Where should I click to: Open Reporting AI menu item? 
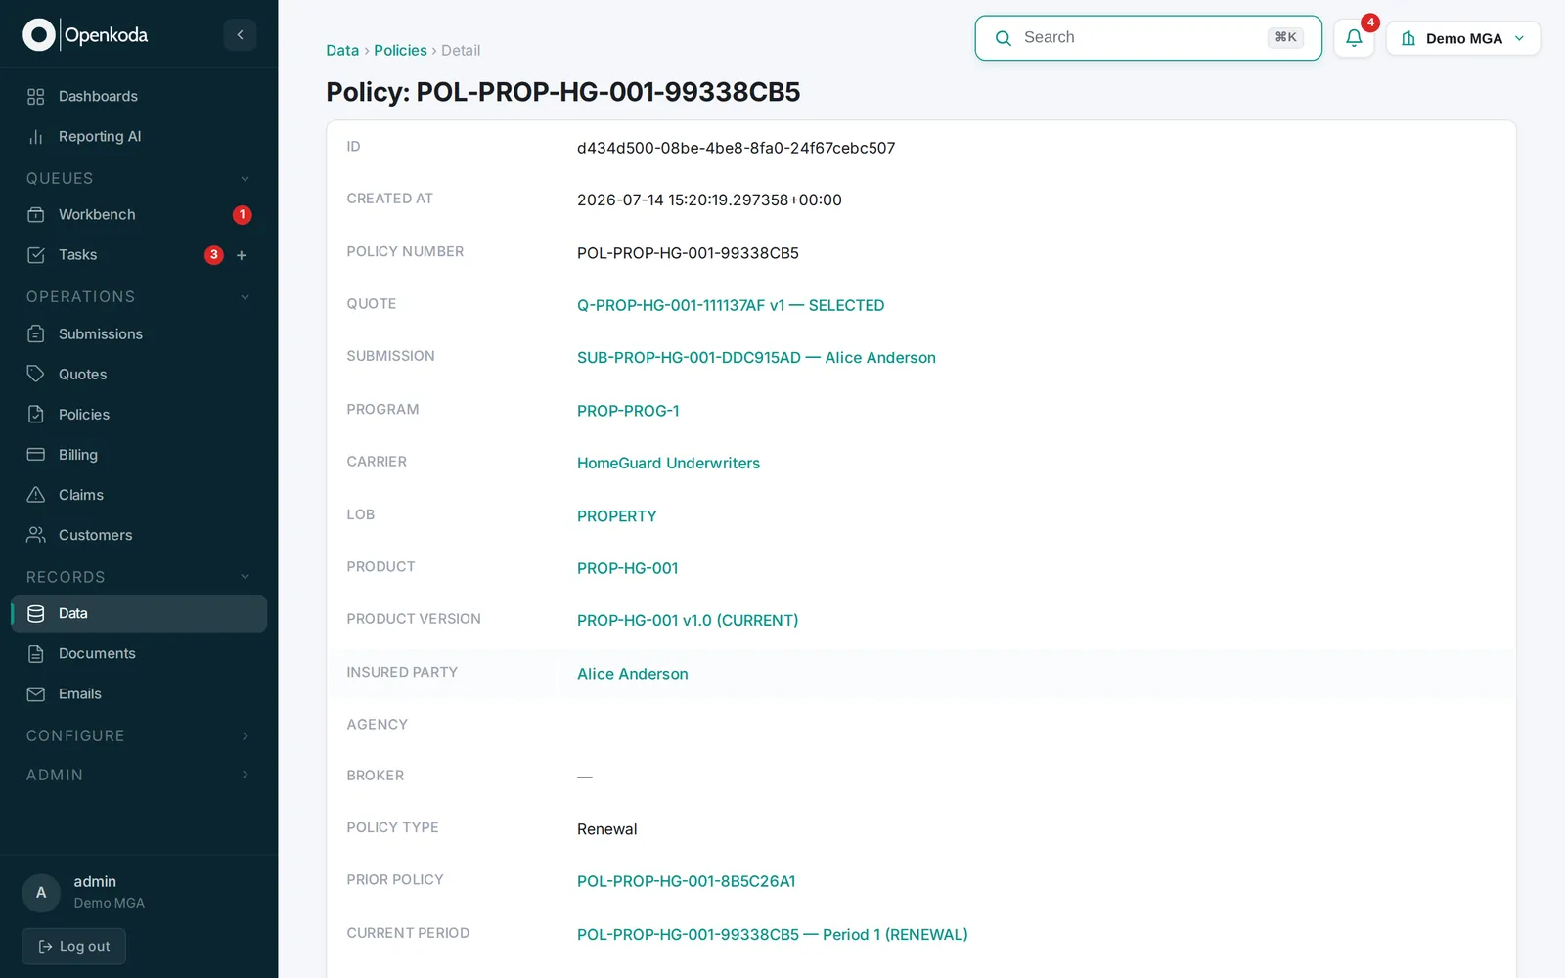point(139,137)
